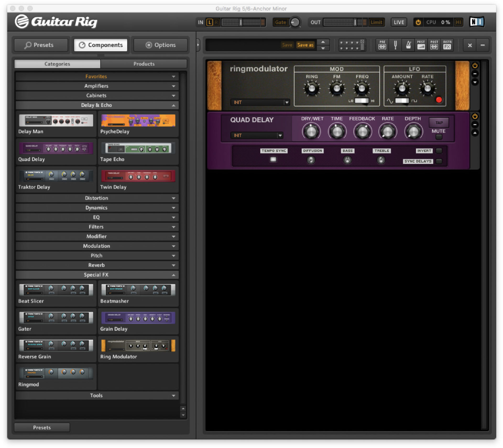Screen dimensions: 503x448
Task: Toggle the Invert switch on Quad Delay
Action: pos(440,151)
